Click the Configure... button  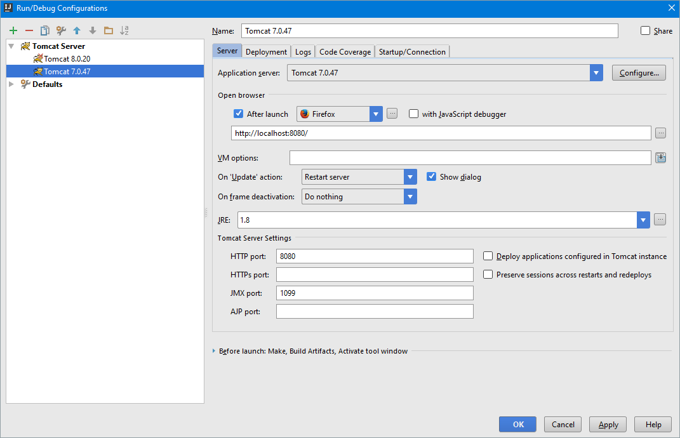pyautogui.click(x=639, y=73)
